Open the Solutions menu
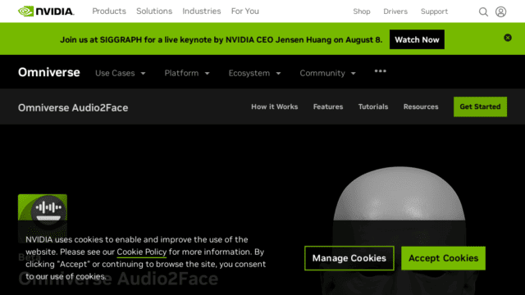Screen dimensions: 525x295 coord(154,11)
